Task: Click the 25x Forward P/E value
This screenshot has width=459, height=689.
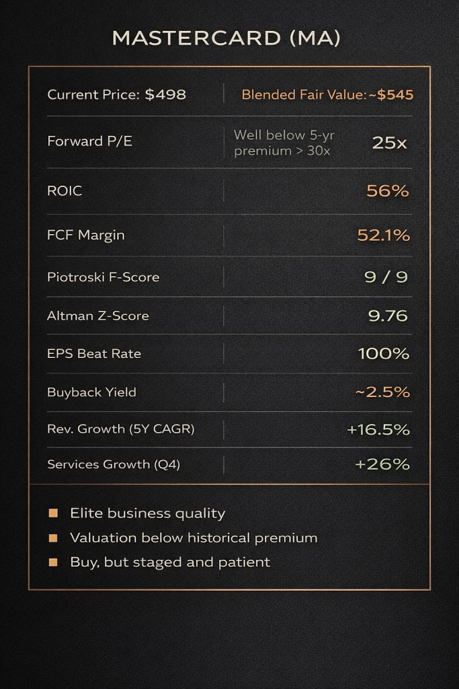Action: click(x=389, y=142)
